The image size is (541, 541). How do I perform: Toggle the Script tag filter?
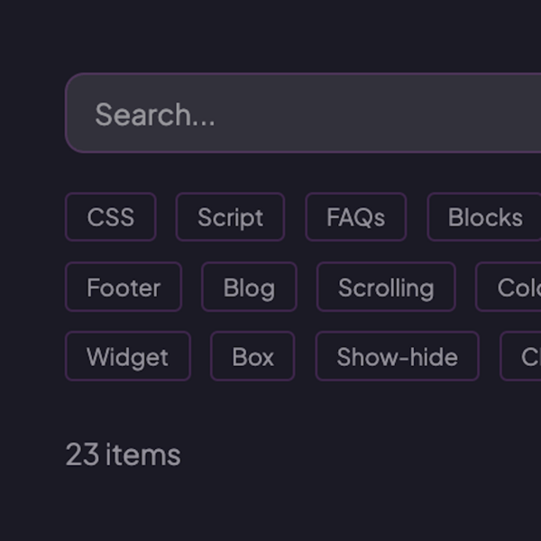pos(230,217)
